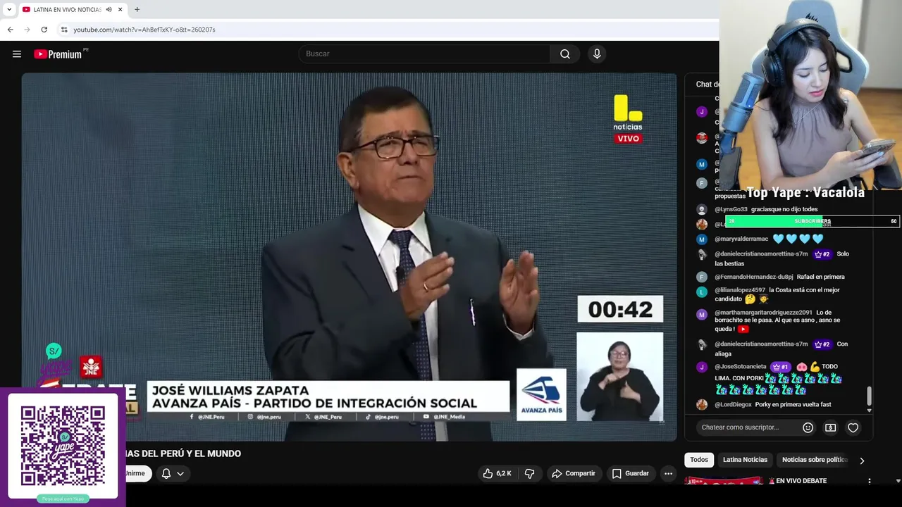Click the search magnifier button
Image resolution: width=902 pixels, height=507 pixels.
coord(565,54)
